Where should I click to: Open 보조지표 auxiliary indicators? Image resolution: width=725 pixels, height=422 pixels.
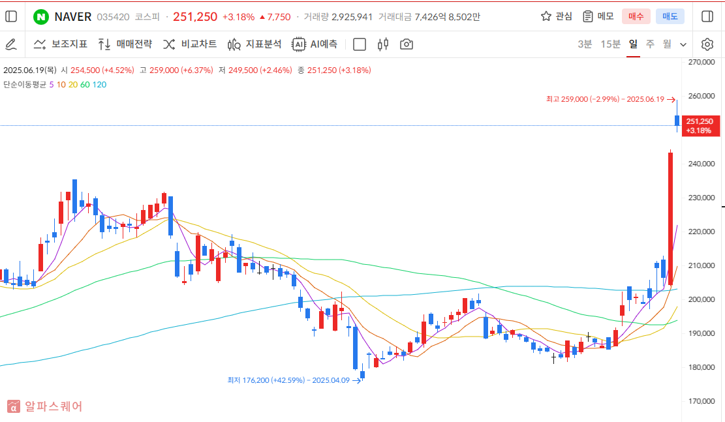(60, 44)
